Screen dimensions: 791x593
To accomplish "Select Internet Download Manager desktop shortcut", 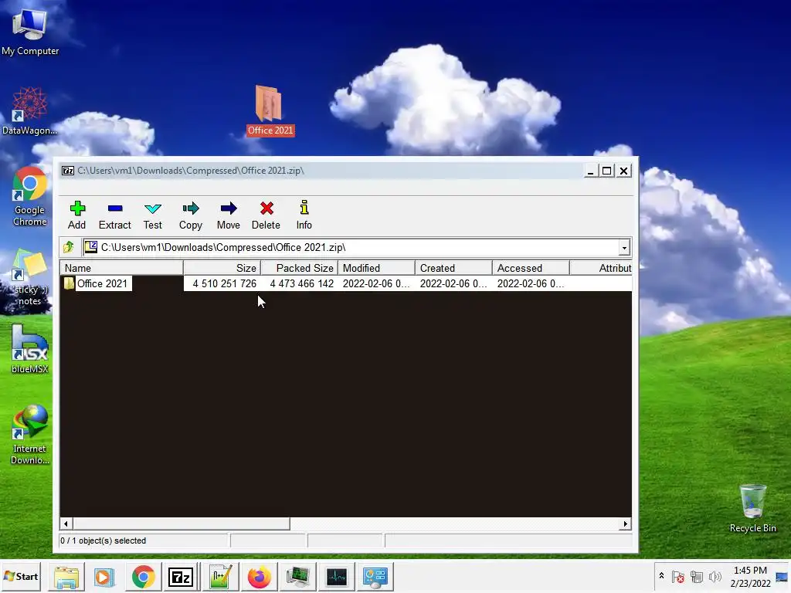I will (30, 435).
